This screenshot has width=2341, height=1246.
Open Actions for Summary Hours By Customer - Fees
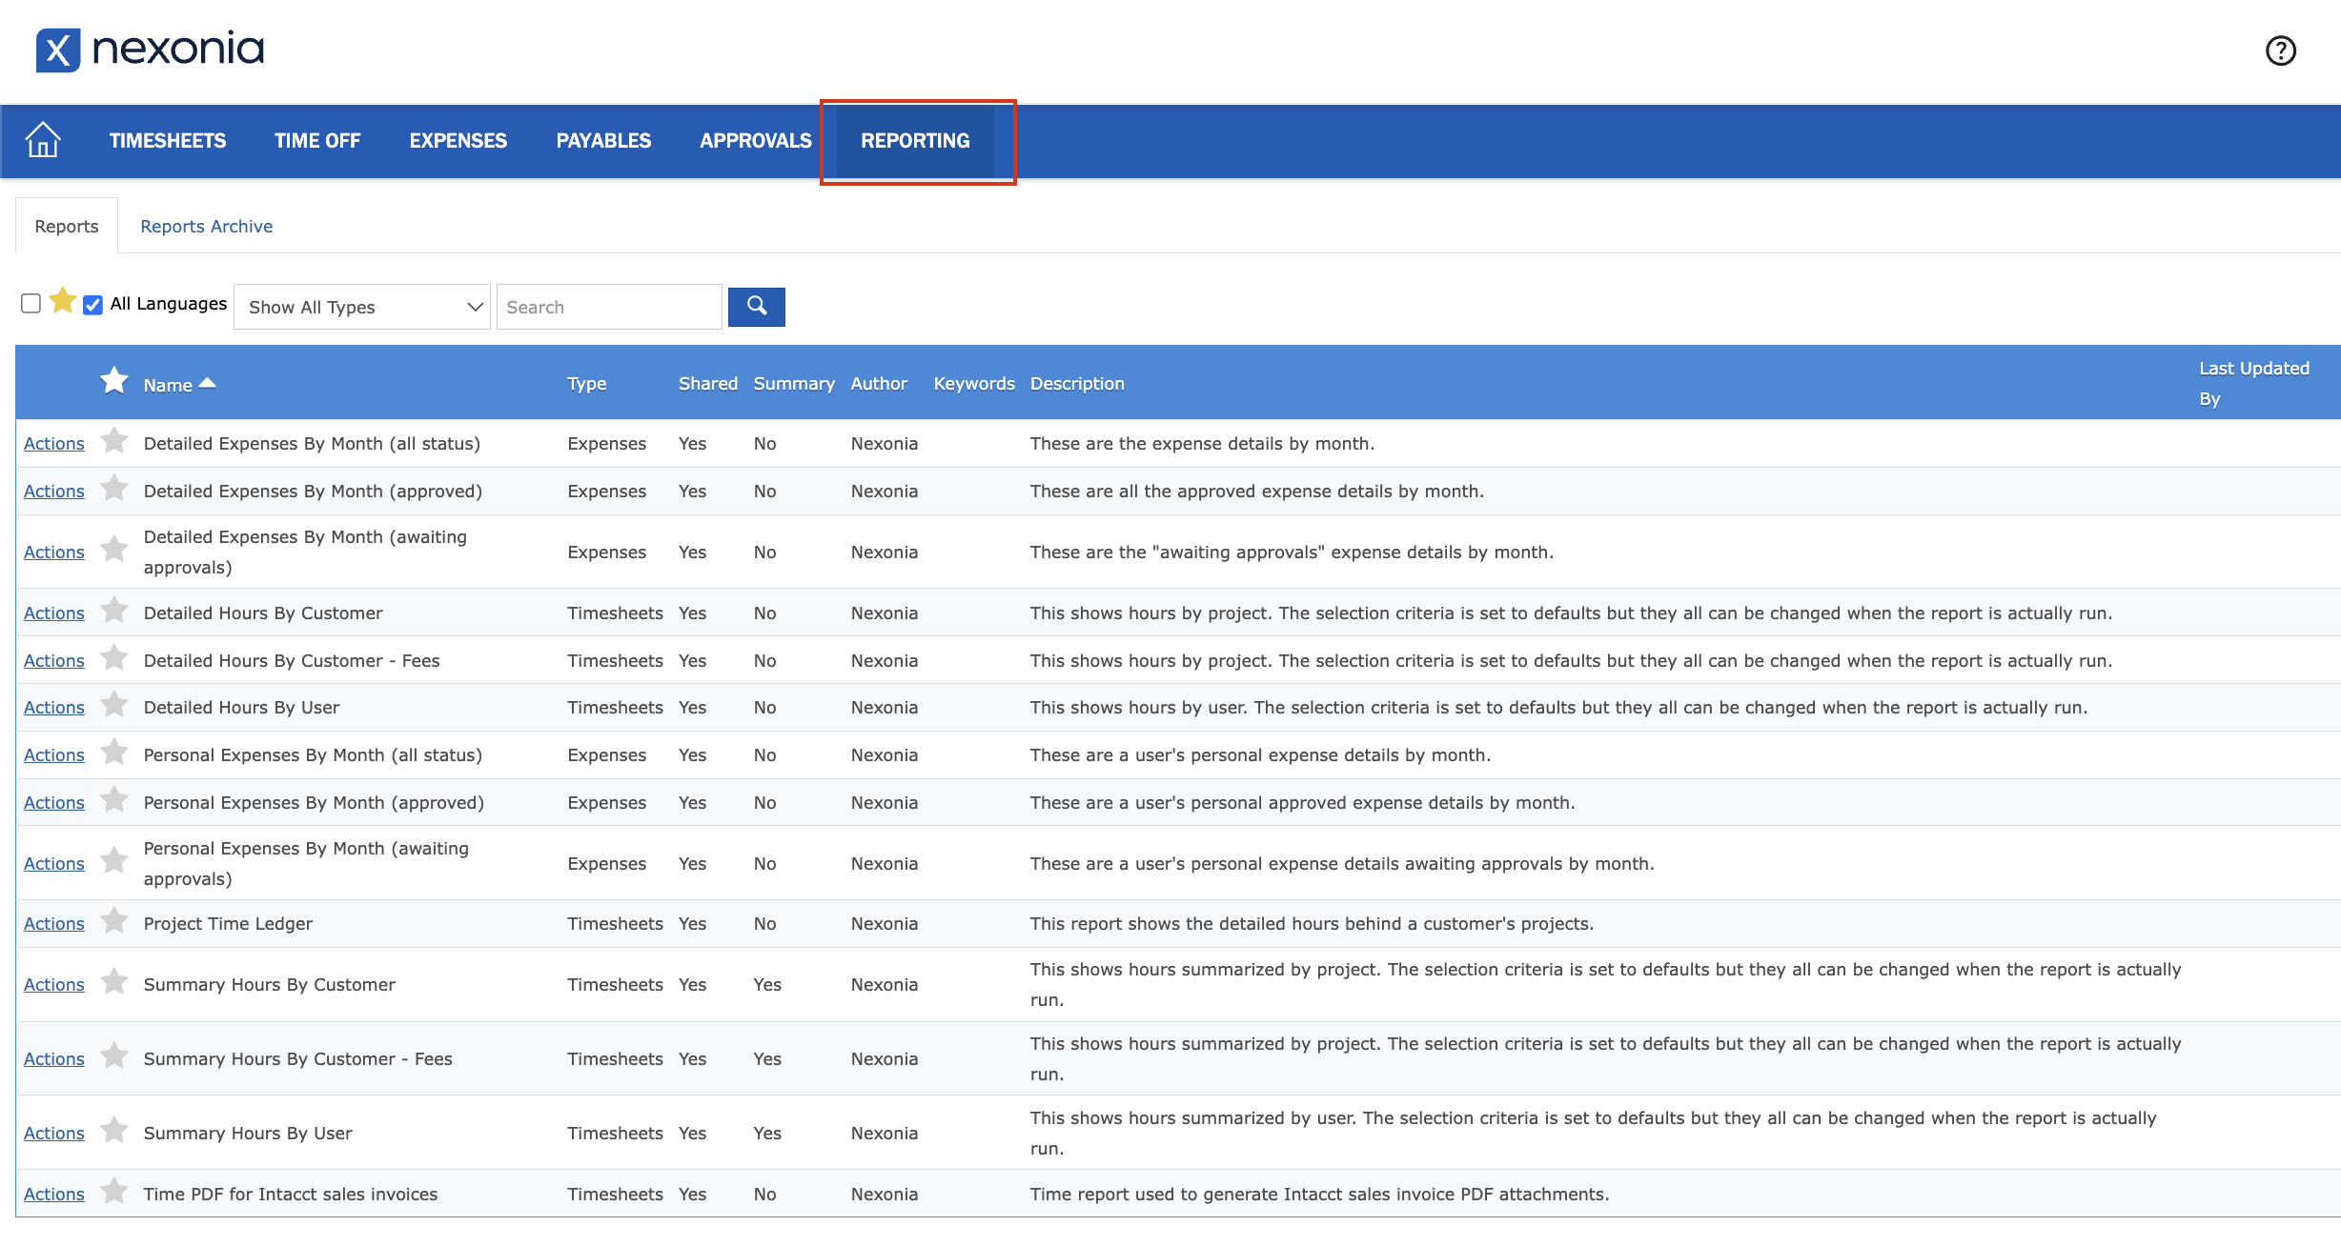[54, 1059]
